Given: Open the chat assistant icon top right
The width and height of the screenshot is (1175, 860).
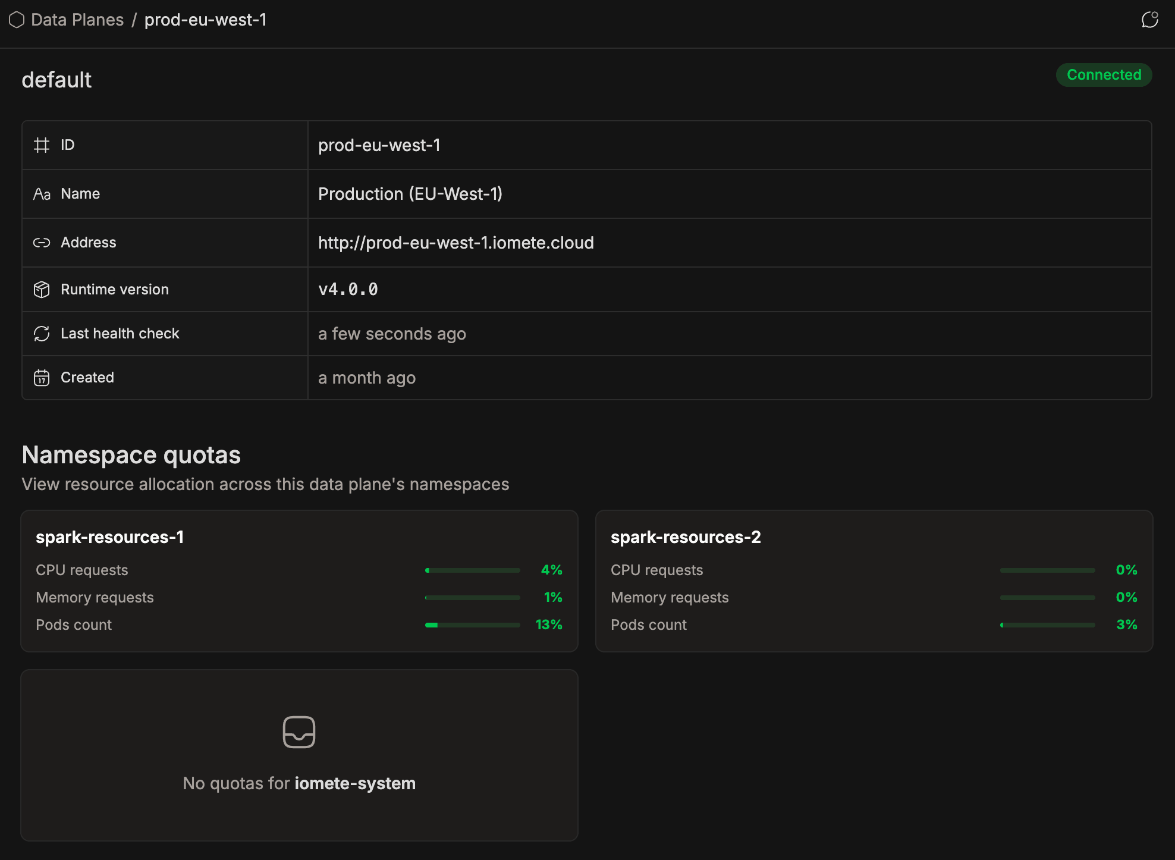Looking at the screenshot, I should 1150,20.
